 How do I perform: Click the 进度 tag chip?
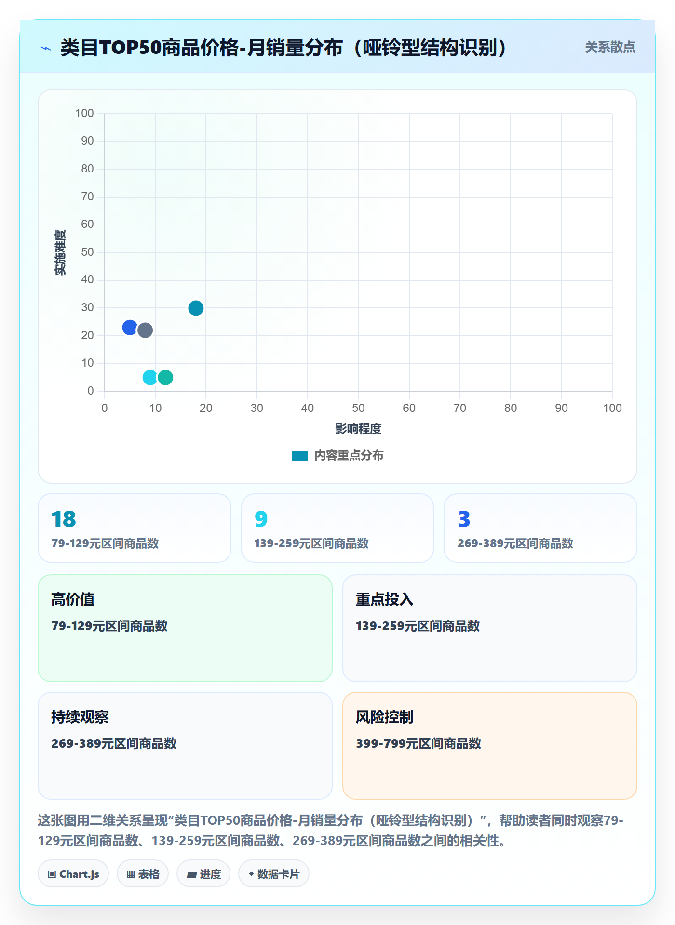(203, 874)
